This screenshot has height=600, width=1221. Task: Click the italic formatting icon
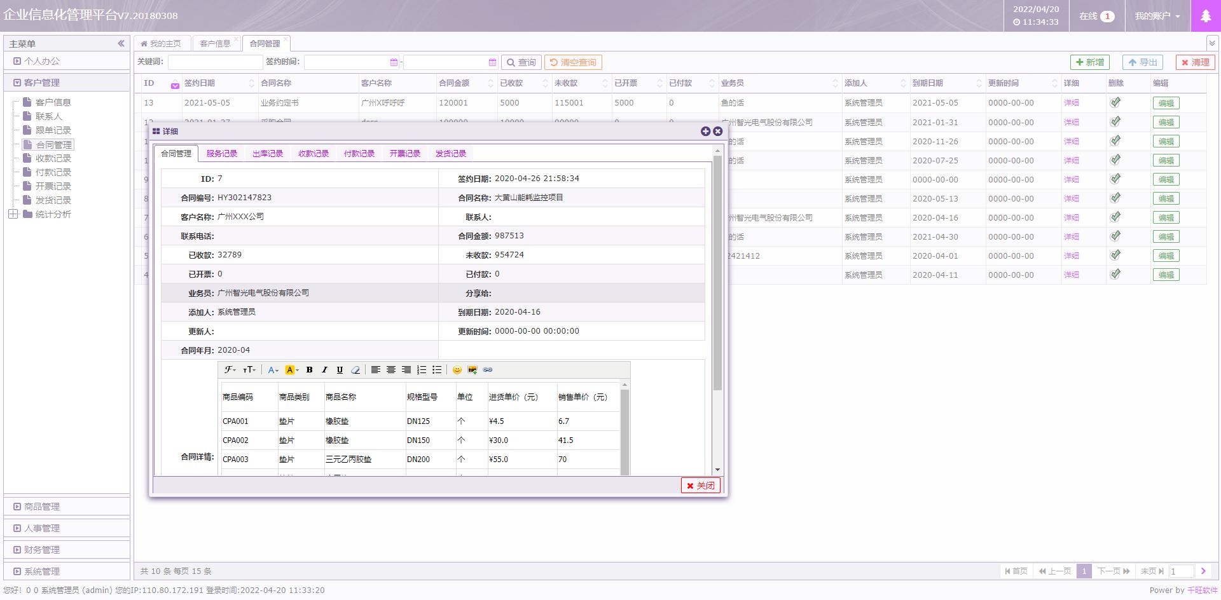tap(324, 370)
